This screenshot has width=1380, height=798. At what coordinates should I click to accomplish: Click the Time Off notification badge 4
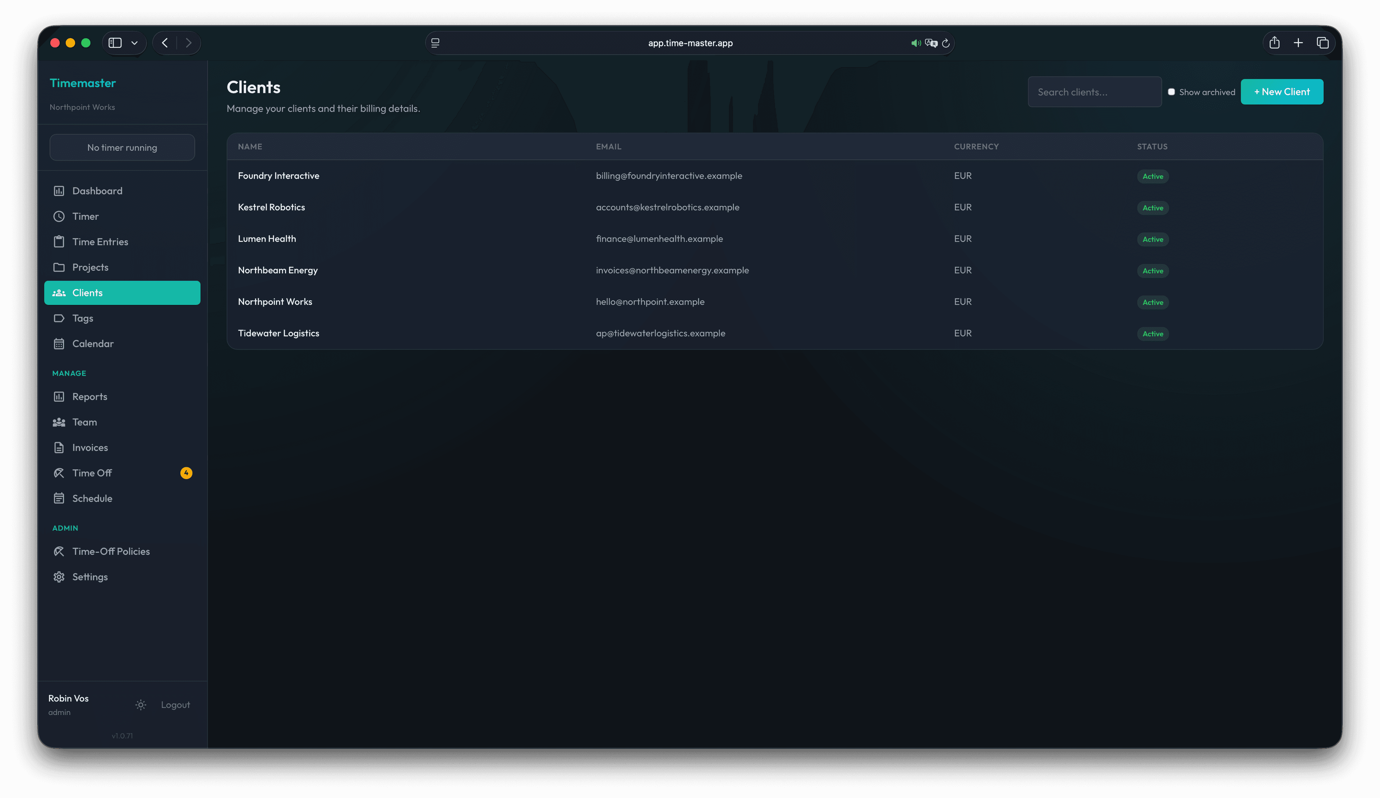pos(186,473)
